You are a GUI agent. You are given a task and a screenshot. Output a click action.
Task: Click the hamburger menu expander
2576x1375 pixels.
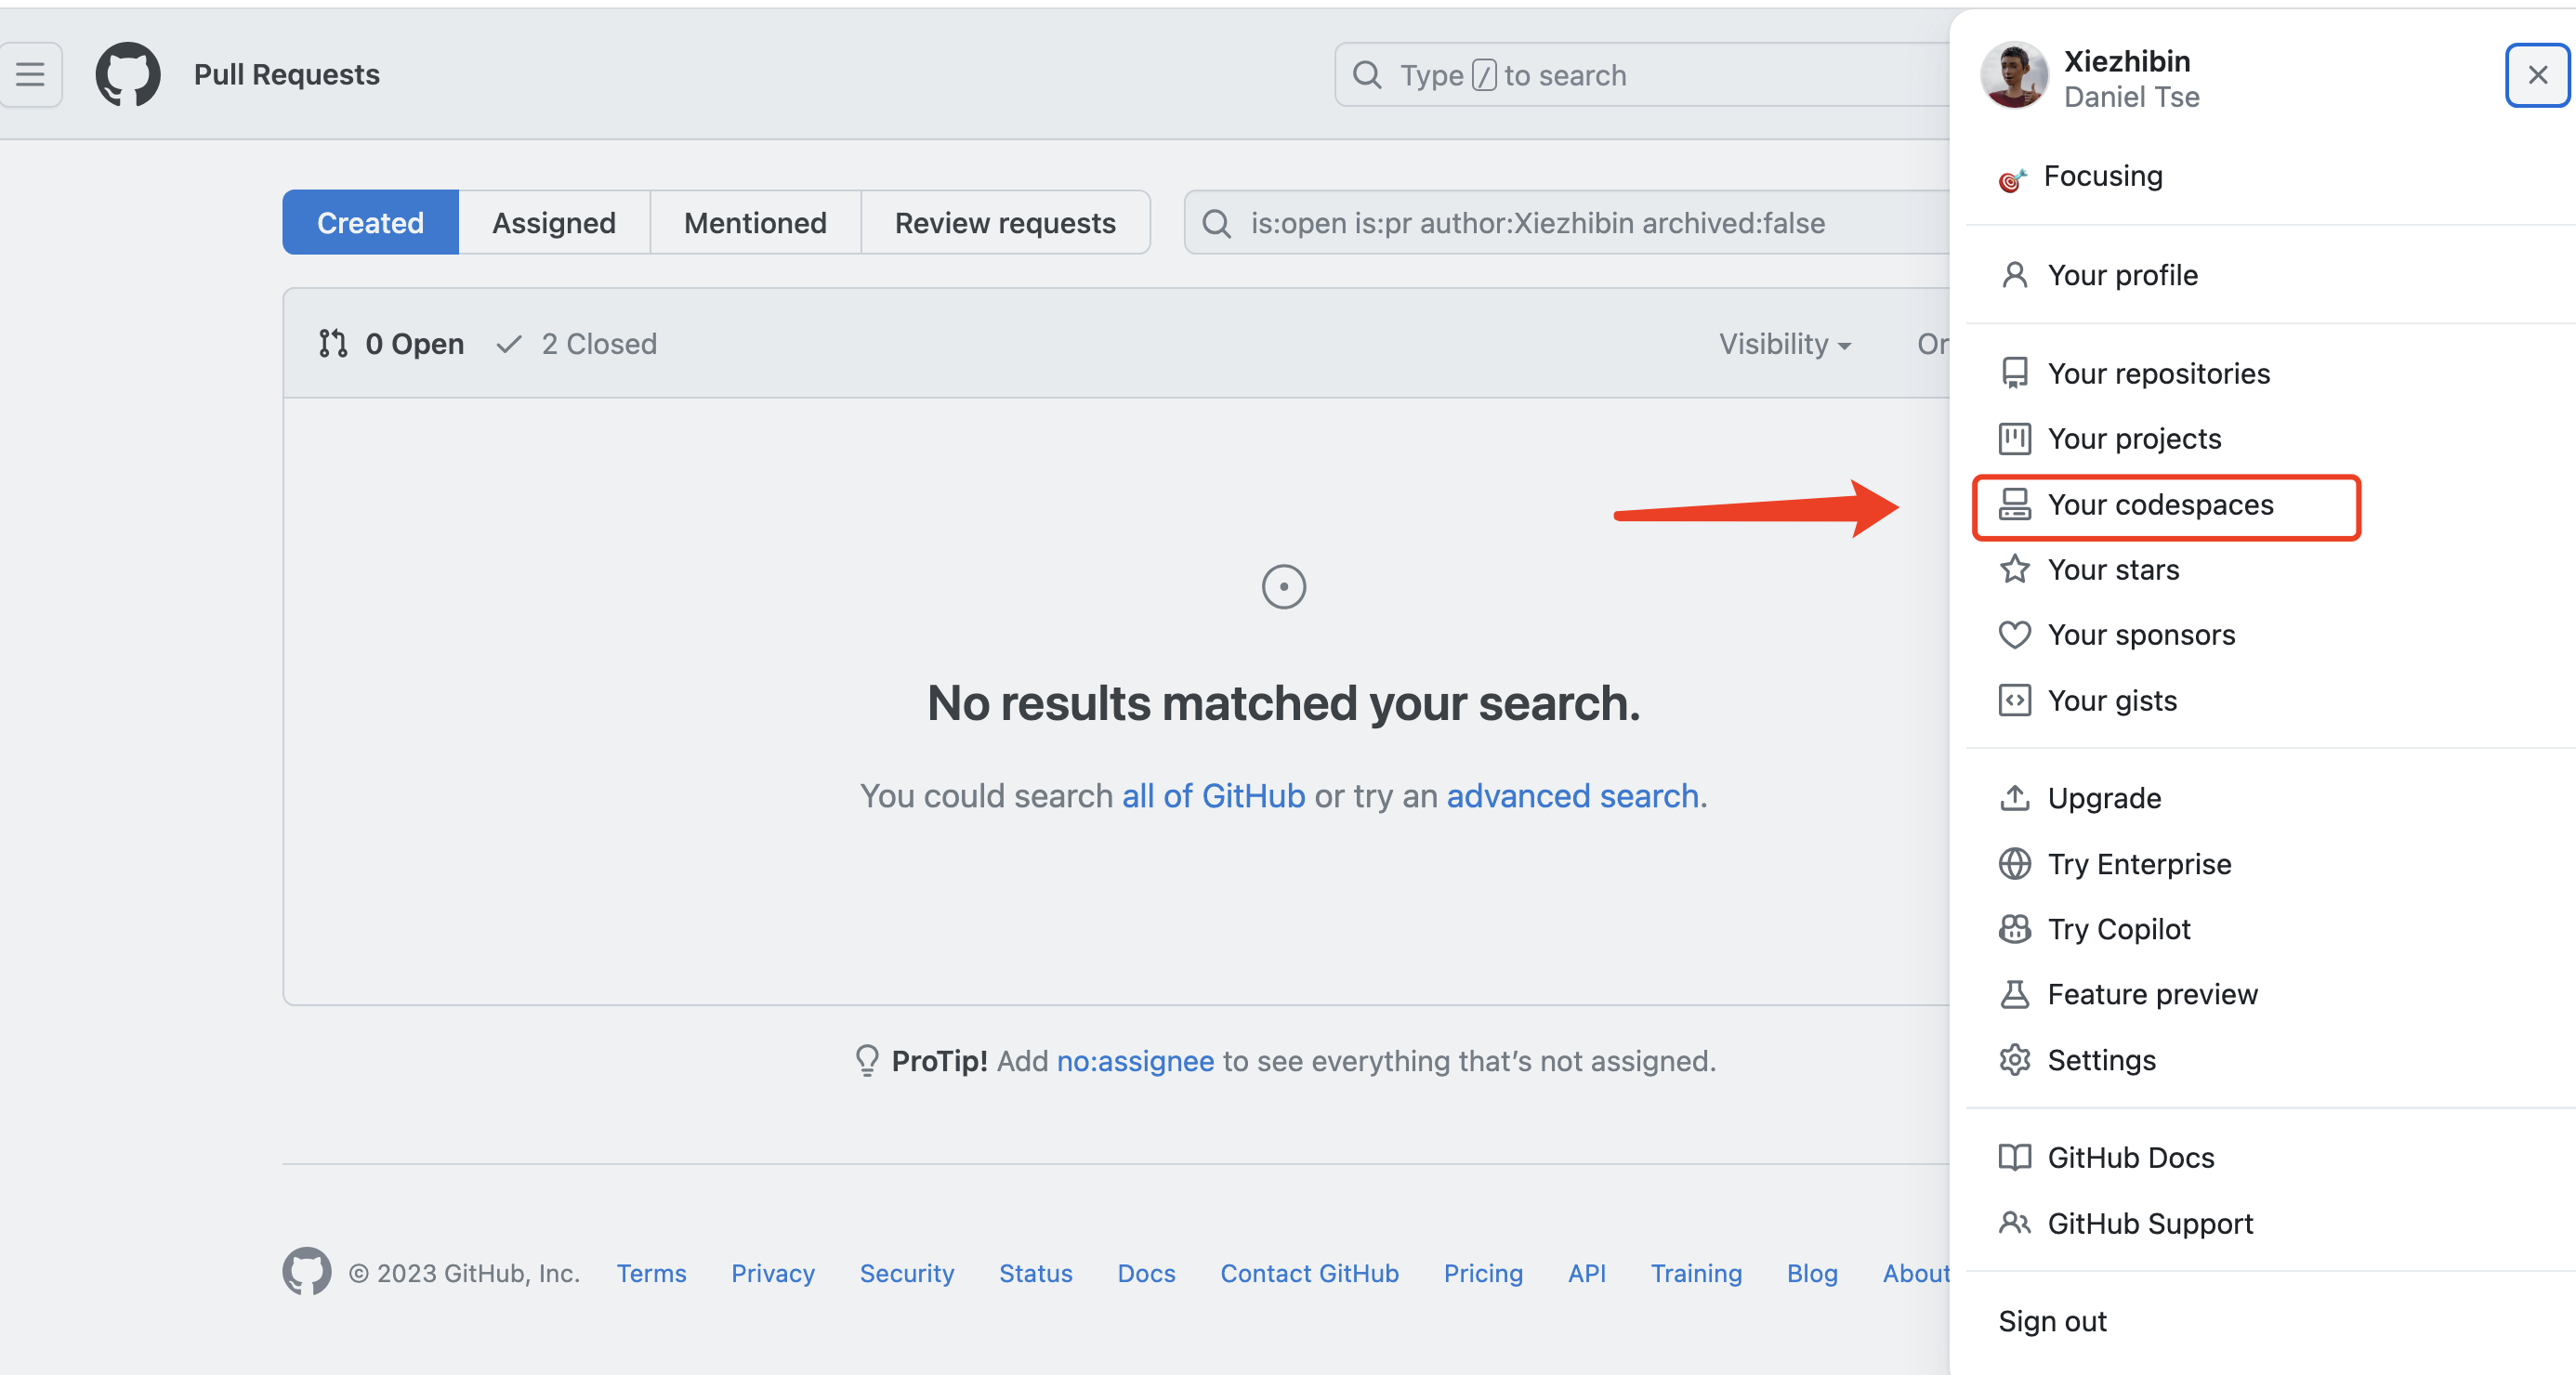[x=31, y=73]
